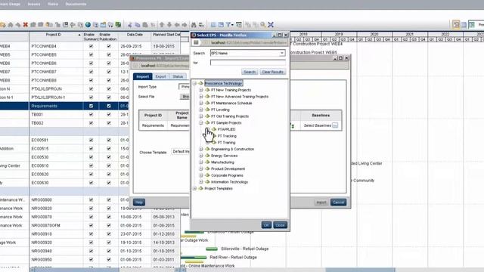Click the Clear Results button
Image resolution: width=484 pixels, height=272 pixels.
click(x=272, y=72)
